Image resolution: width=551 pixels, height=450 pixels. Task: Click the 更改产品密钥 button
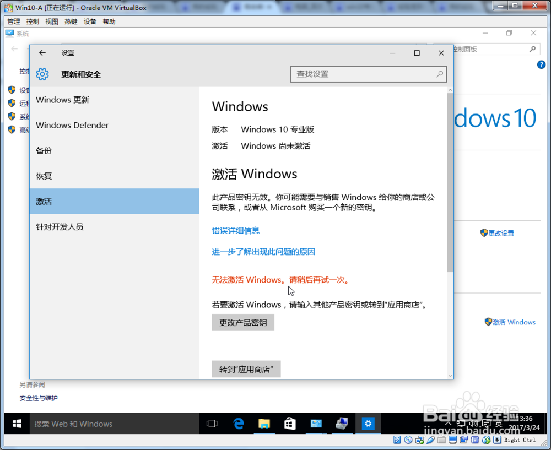[x=242, y=322]
